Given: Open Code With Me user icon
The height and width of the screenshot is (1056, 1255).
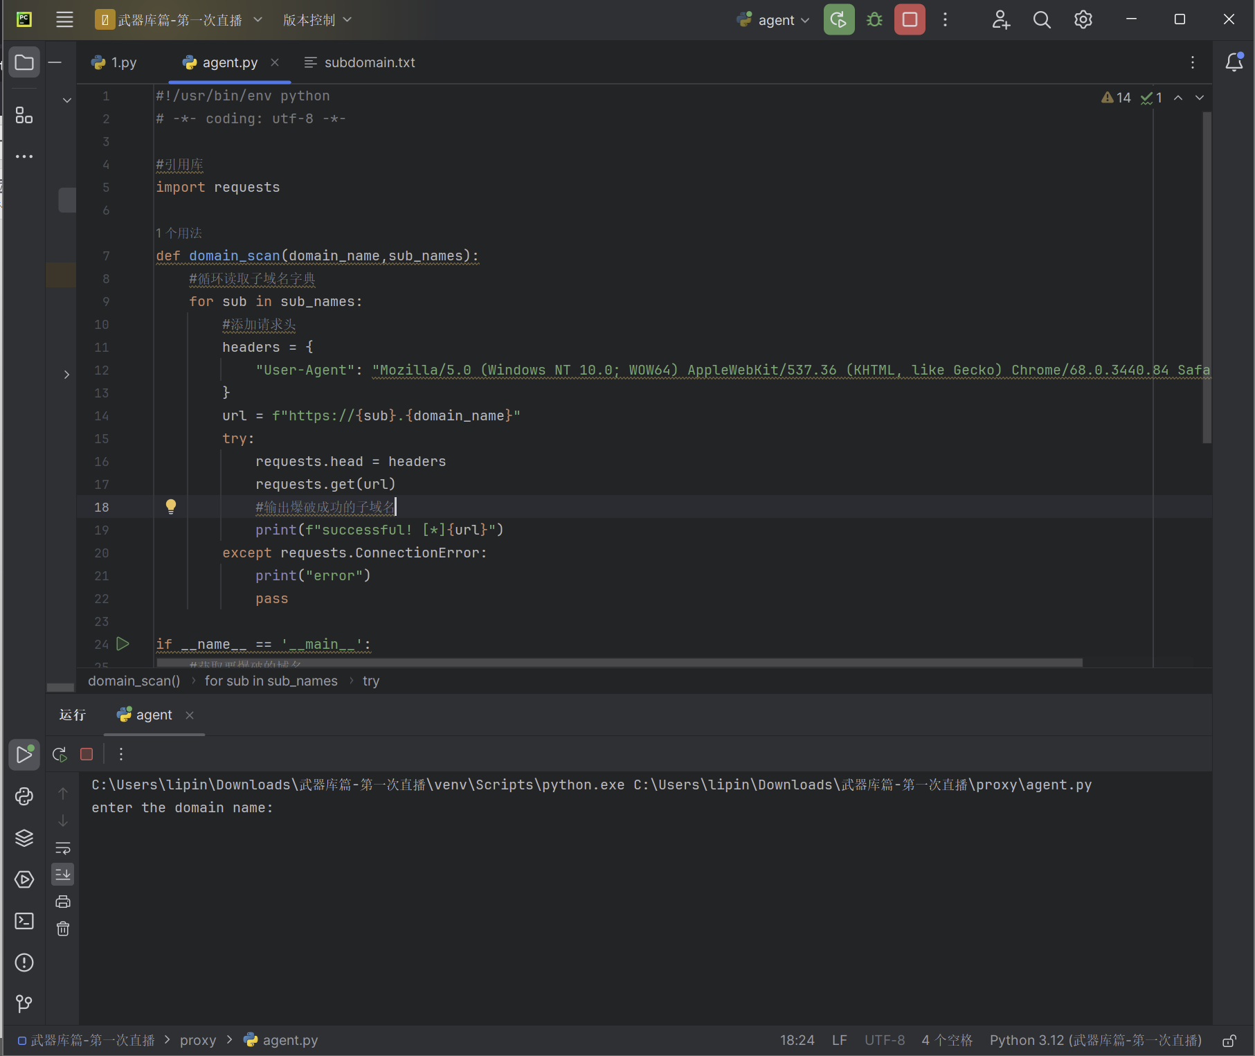Looking at the screenshot, I should point(1000,19).
